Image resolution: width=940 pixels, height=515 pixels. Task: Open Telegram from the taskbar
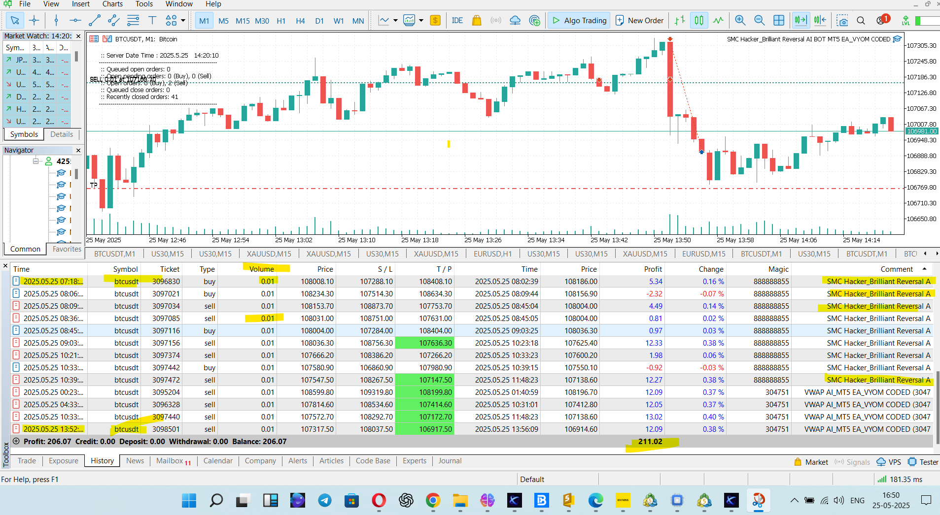[x=325, y=501]
